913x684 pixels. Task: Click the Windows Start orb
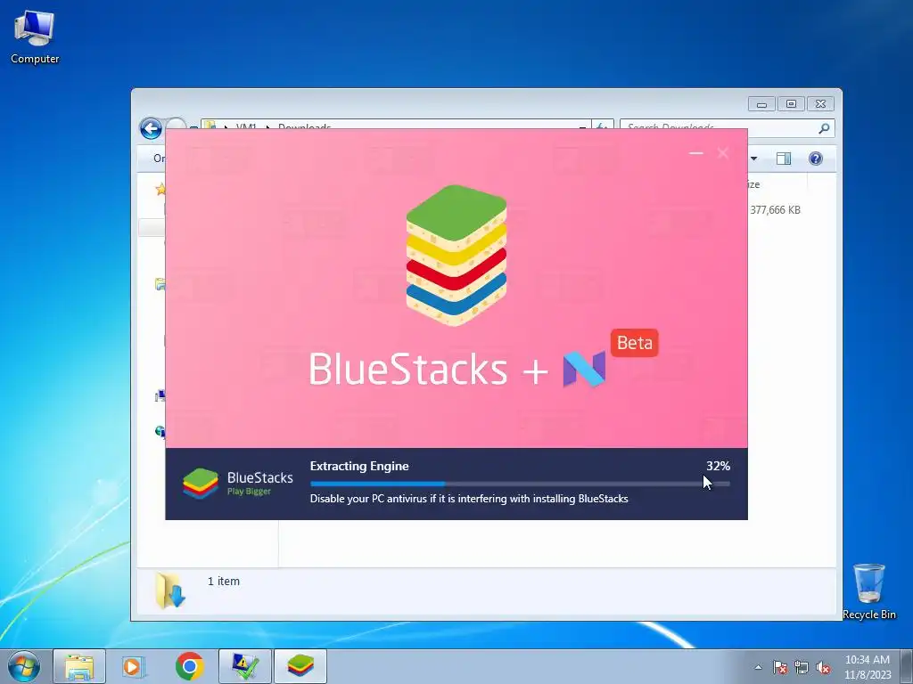[24, 666]
